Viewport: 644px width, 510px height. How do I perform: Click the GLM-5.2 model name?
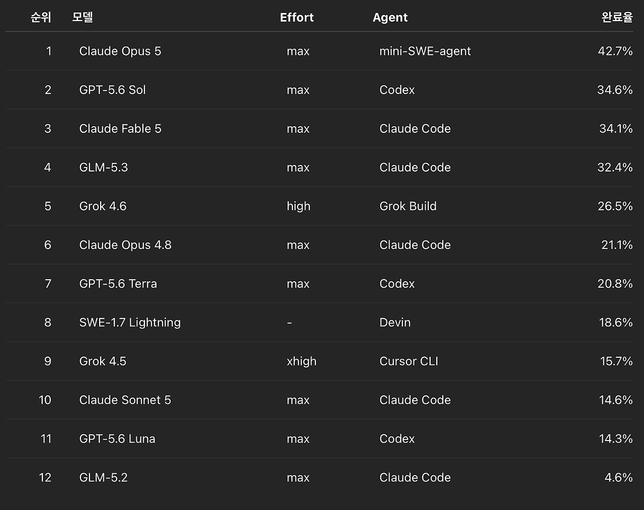(x=103, y=477)
